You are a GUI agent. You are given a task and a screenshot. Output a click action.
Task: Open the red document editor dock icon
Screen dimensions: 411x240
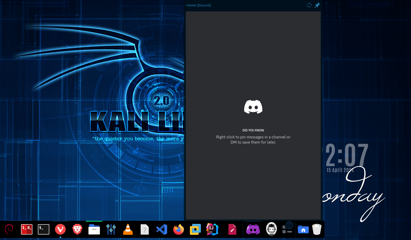[x=232, y=229]
